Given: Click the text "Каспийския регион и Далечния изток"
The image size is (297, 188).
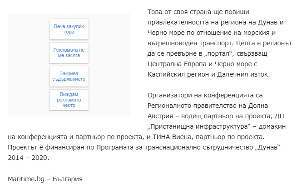Looking at the screenshot, I should tap(209, 74).
